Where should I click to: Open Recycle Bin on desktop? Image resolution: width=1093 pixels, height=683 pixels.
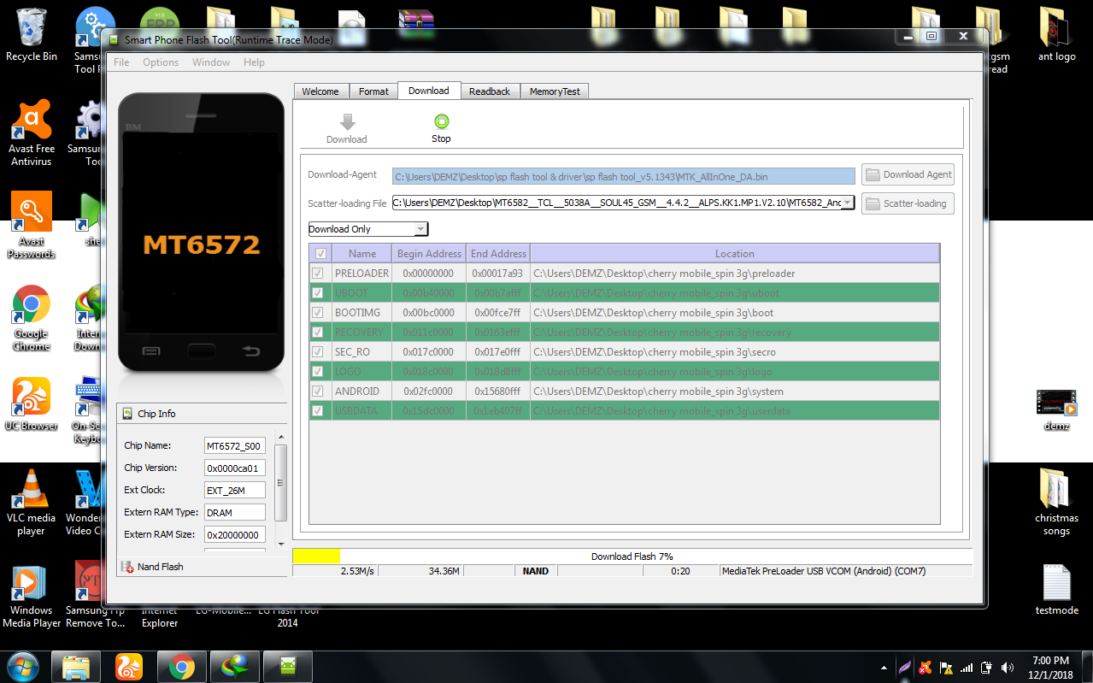[32, 34]
